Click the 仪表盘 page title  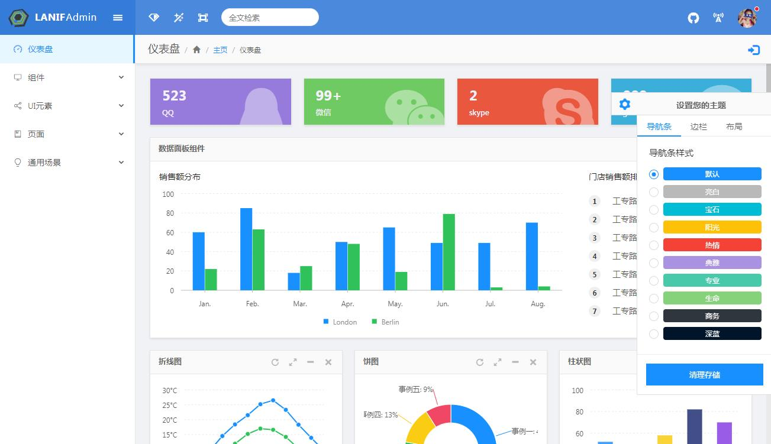pos(164,49)
